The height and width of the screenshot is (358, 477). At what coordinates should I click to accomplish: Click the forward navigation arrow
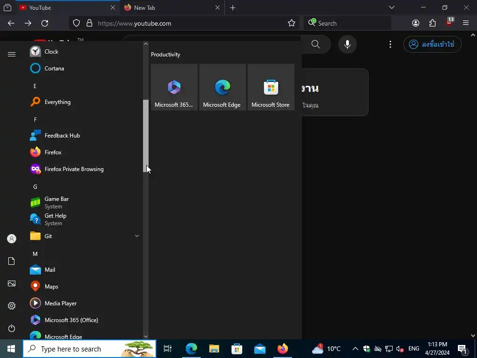pyautogui.click(x=28, y=23)
